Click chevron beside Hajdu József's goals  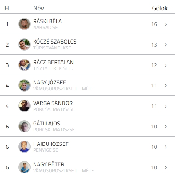point(166,147)
